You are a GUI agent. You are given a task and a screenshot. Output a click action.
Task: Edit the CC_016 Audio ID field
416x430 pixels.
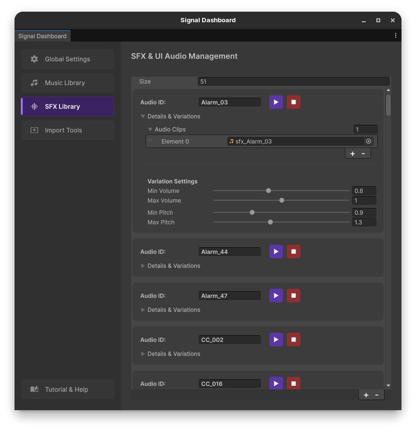(x=230, y=384)
